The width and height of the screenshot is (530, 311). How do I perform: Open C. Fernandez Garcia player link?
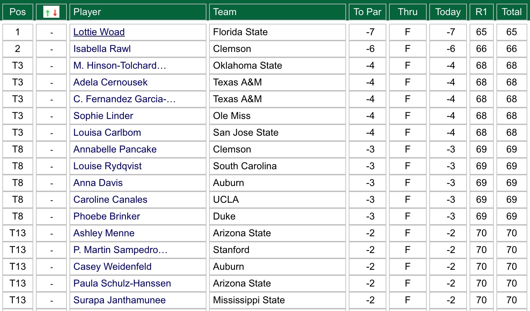pos(125,99)
